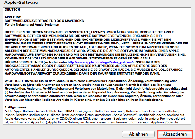Click the Akzeptieren button
The width and height of the screenshot is (195, 139).
click(x=175, y=134)
